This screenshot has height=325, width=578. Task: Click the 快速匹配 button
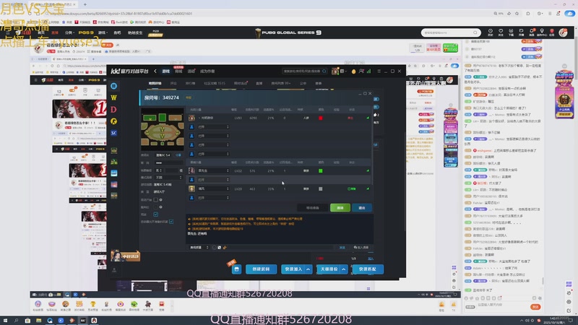pyautogui.click(x=368, y=269)
